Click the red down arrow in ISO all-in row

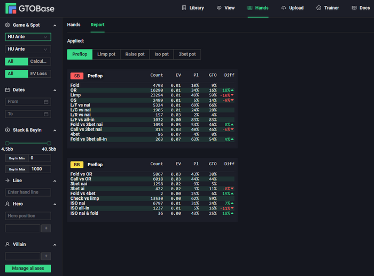(x=232, y=208)
